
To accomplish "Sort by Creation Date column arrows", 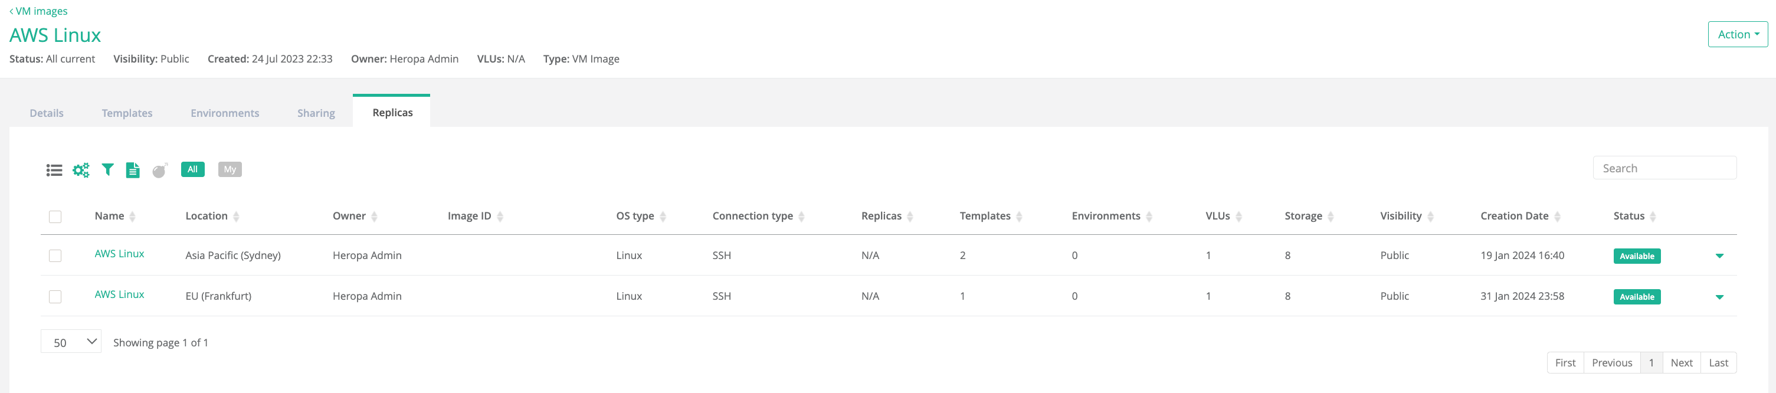I will (x=1557, y=217).
